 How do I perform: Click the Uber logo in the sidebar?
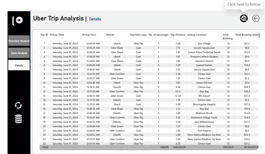tap(18, 21)
